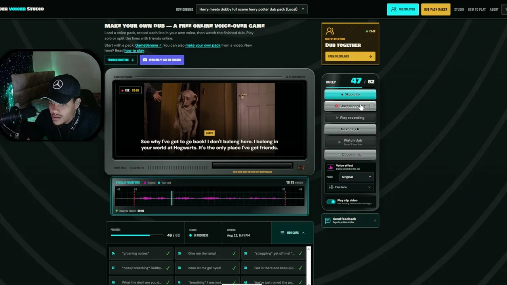Open the Choose mic selector
This screenshot has height=285, width=507.
[350, 154]
